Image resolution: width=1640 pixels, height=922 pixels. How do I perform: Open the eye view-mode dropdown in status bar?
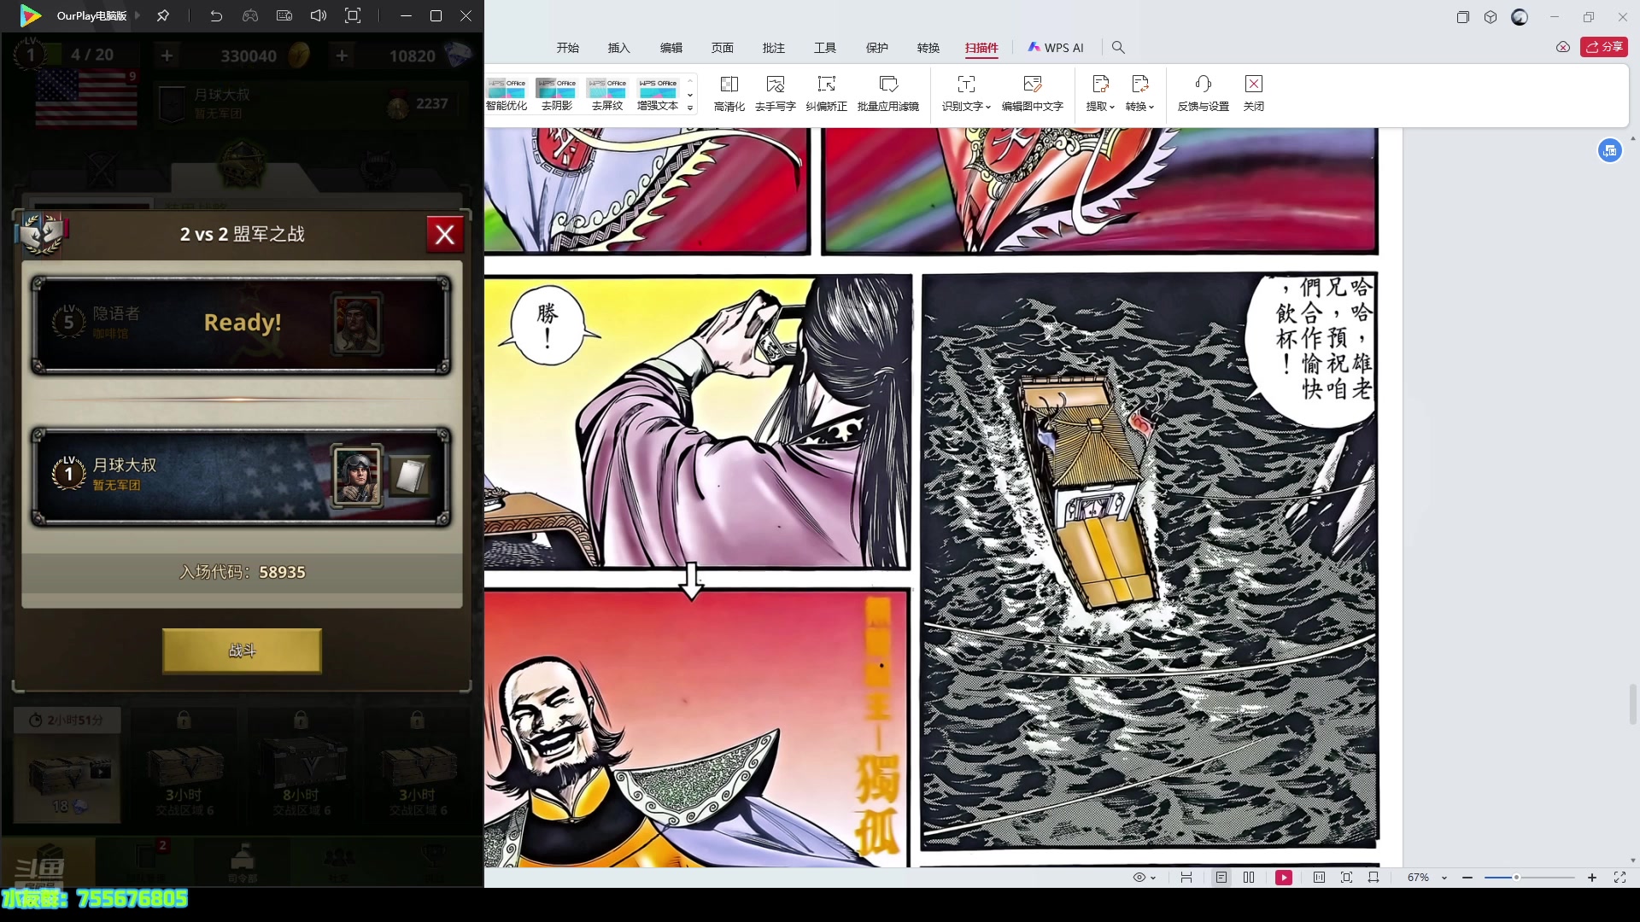click(1144, 878)
